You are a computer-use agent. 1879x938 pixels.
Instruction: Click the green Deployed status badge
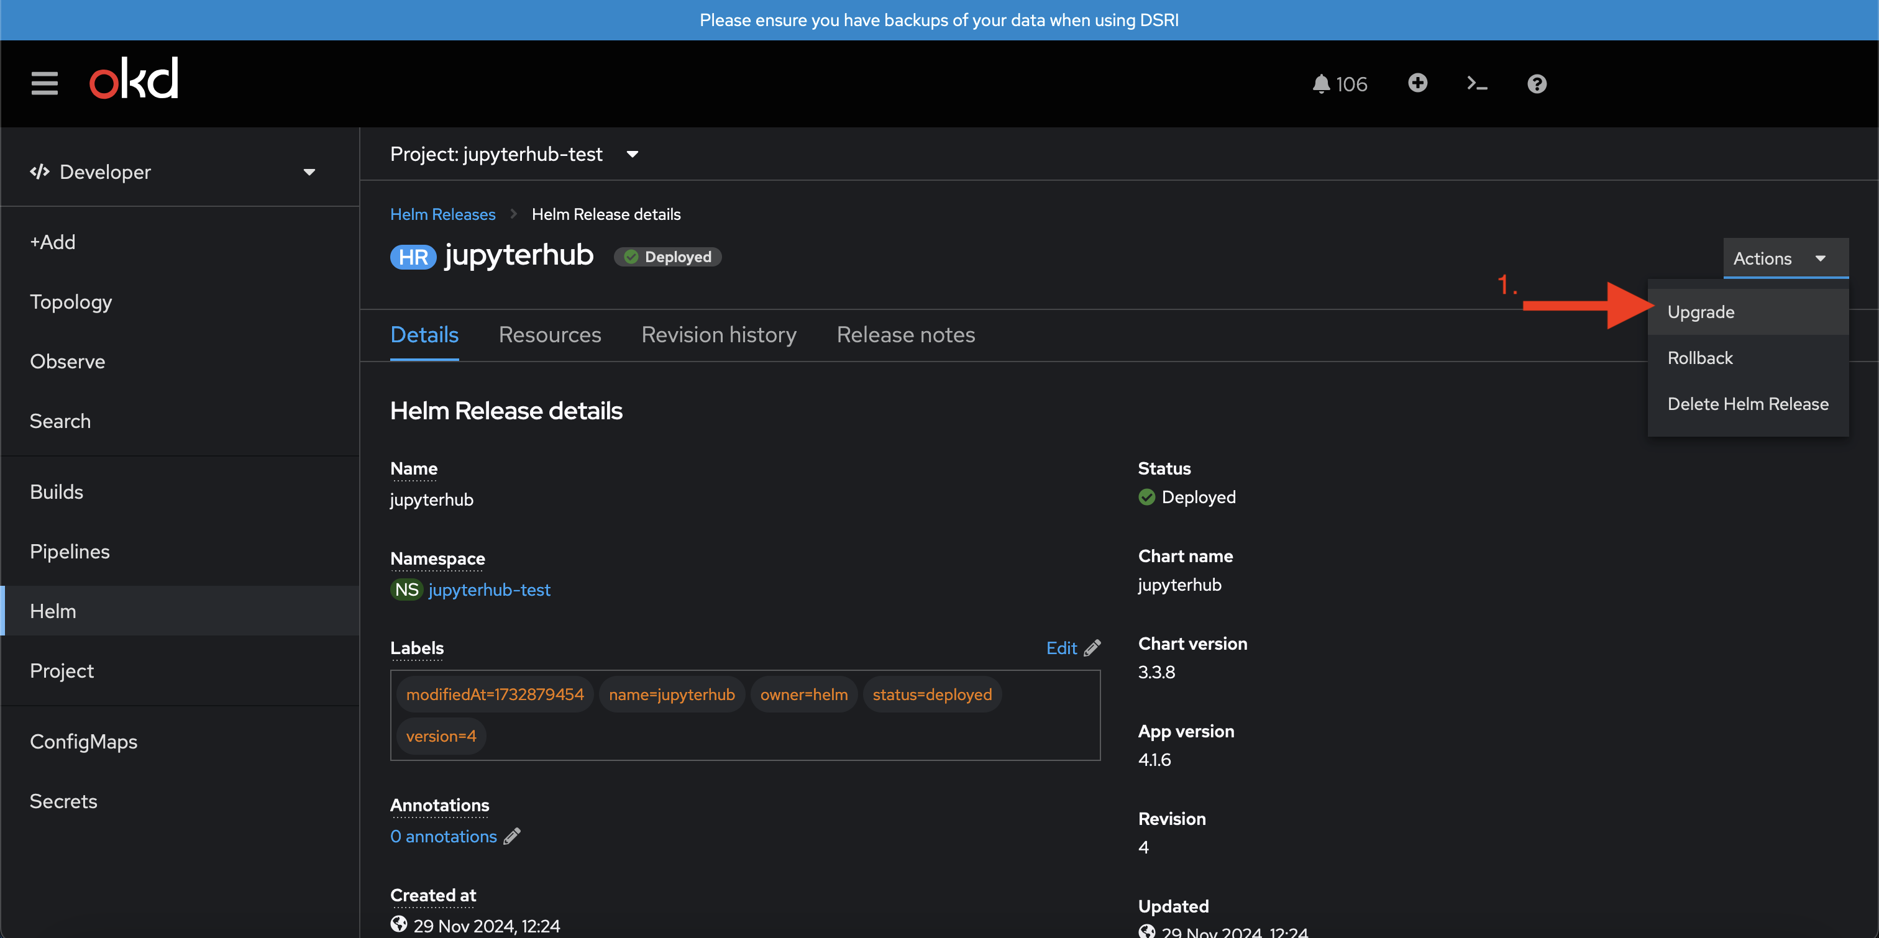point(667,257)
